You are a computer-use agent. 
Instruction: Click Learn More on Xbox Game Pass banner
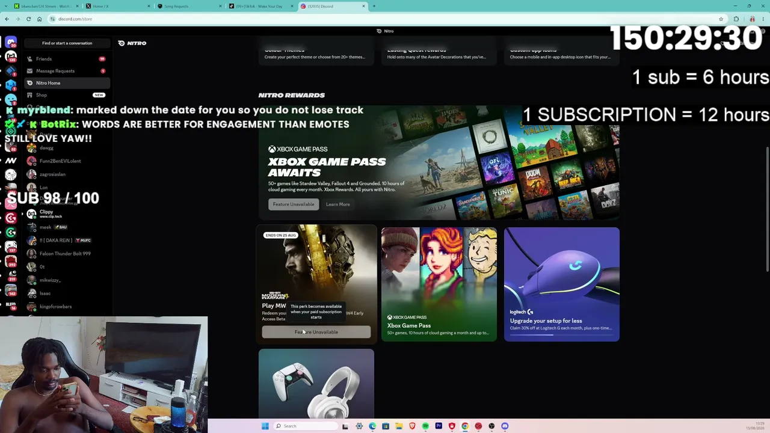(337, 204)
